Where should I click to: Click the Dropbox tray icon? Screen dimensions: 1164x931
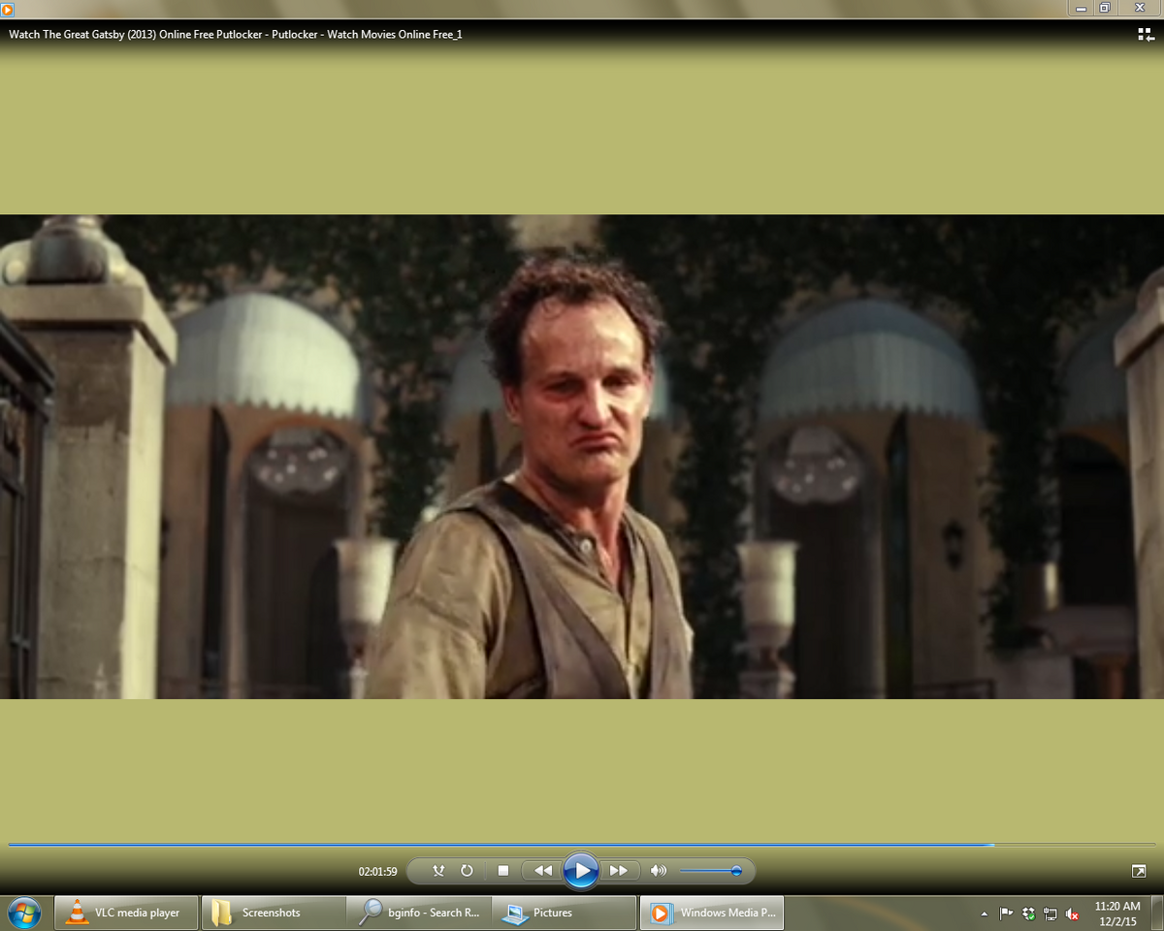(1028, 914)
